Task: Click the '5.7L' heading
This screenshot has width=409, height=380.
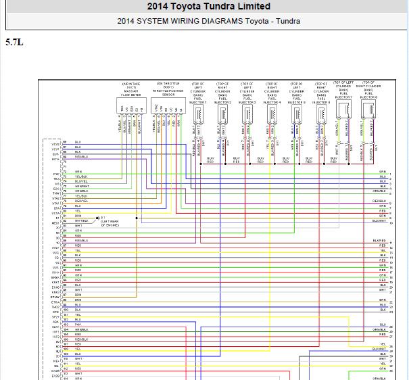Action: point(15,42)
